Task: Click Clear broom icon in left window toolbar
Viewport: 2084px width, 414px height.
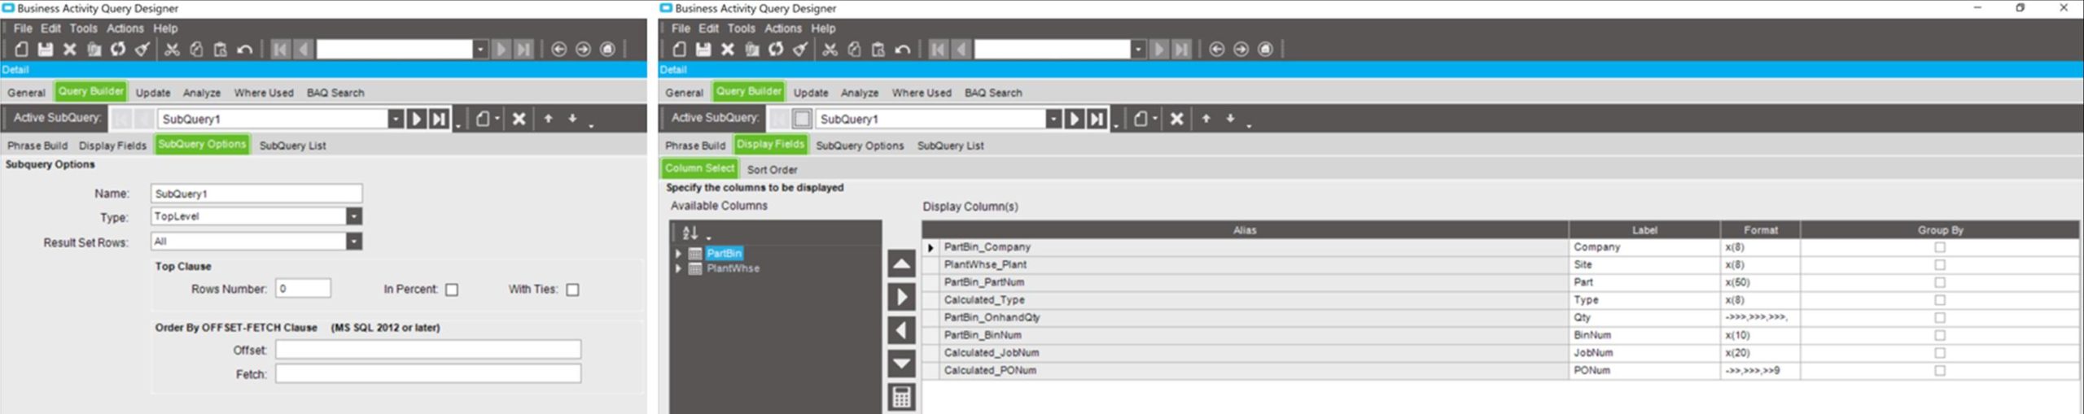Action: [142, 50]
